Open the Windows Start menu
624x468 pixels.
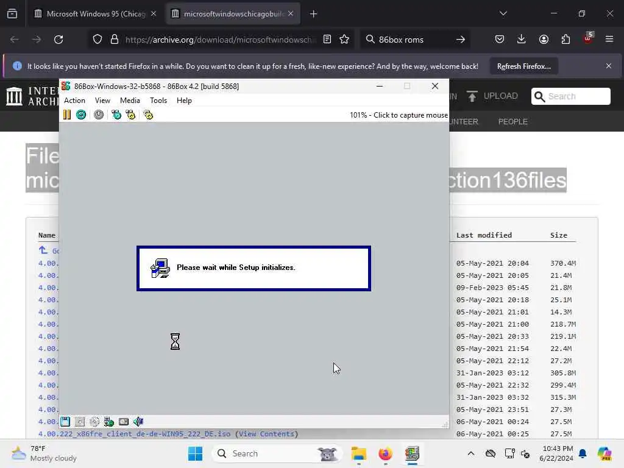195,453
